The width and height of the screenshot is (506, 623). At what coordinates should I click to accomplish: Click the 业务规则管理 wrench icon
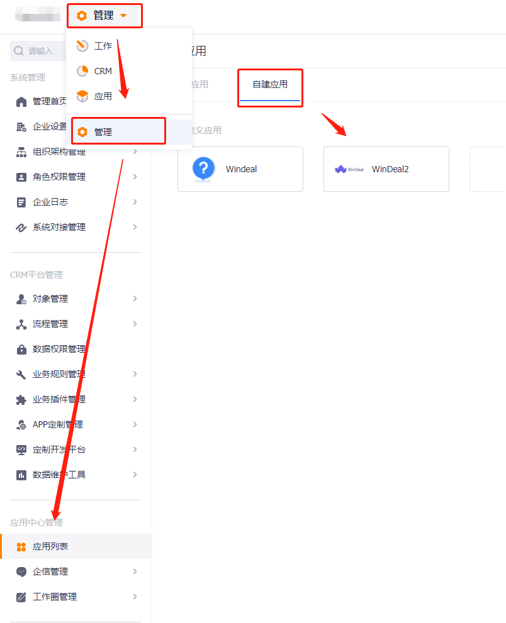point(21,374)
